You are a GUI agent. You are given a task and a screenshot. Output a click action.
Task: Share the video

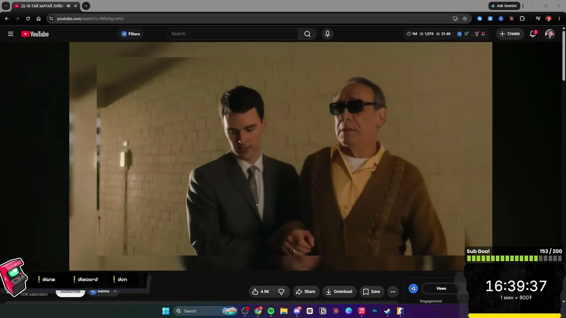(306, 291)
